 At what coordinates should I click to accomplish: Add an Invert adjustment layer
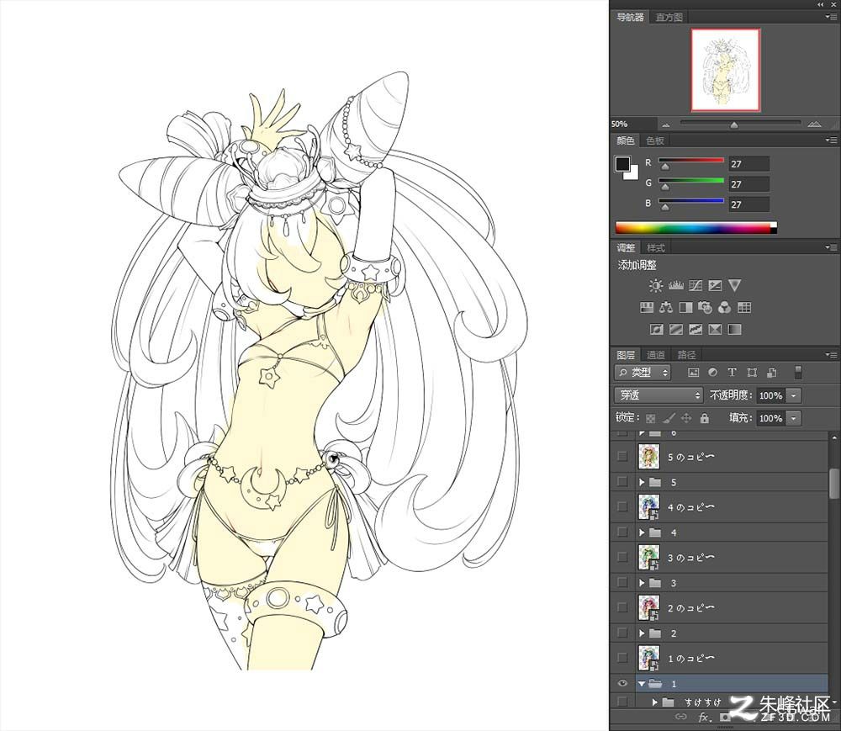(657, 329)
